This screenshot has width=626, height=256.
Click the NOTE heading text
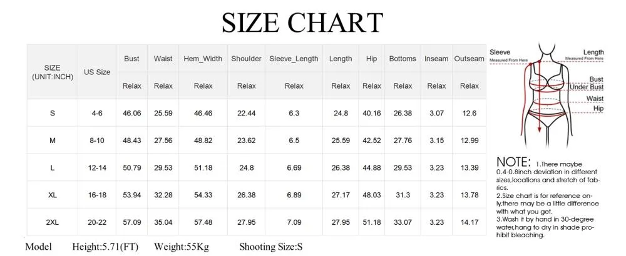[x=513, y=162]
